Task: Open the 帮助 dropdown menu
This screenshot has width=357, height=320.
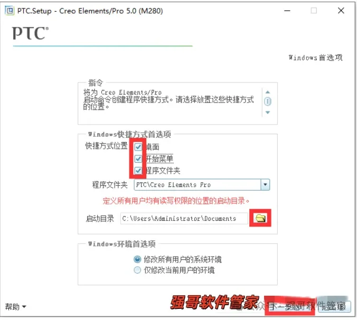Action: [15, 307]
